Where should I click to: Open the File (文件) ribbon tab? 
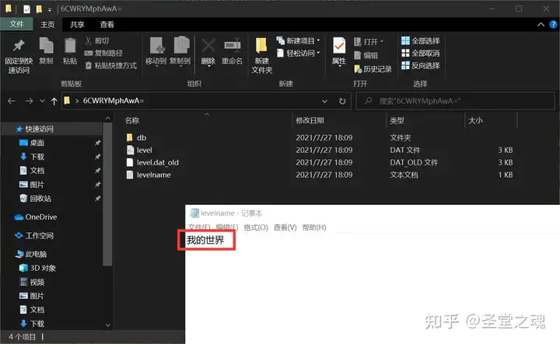[16, 24]
